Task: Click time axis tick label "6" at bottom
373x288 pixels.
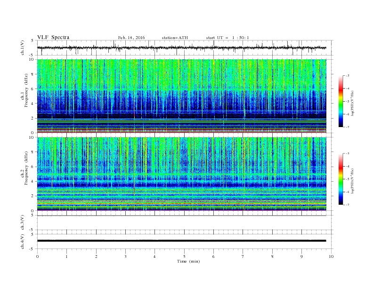Action: (213, 256)
